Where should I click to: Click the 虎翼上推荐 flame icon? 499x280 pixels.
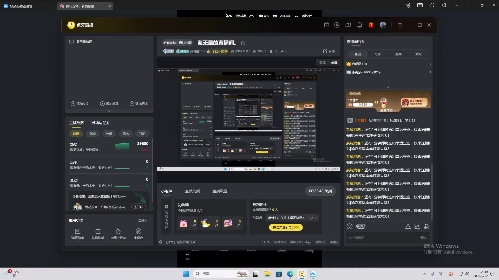118,231
